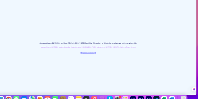This screenshot has width=198, height=99.
Task: Launch App Store from the dock
Action: 110,98
